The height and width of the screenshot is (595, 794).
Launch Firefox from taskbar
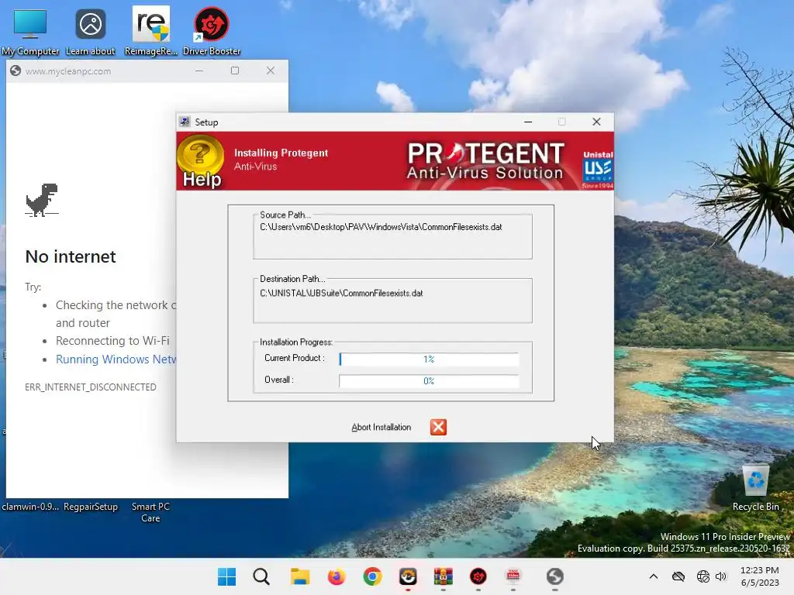click(337, 576)
